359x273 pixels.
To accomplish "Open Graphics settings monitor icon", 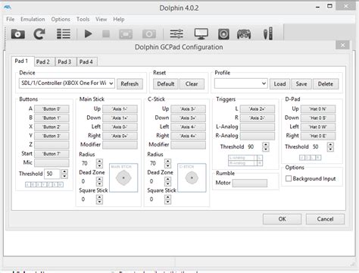I will pyautogui.click(x=201, y=33).
